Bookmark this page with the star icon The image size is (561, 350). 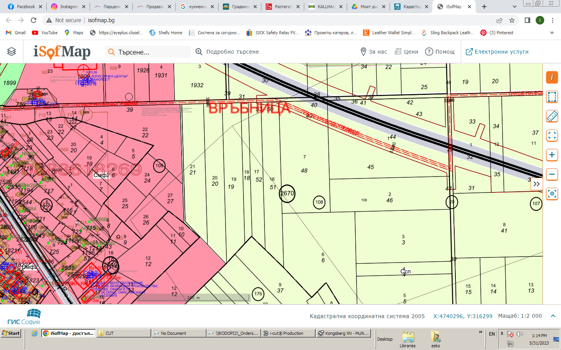512,20
